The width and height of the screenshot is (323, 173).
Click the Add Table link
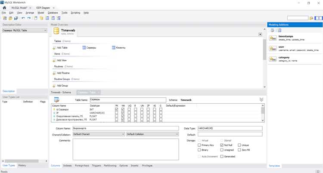pyautogui.click(x=62, y=48)
